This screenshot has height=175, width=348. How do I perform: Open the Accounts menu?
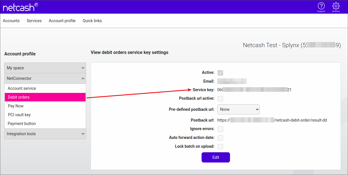[11, 20]
